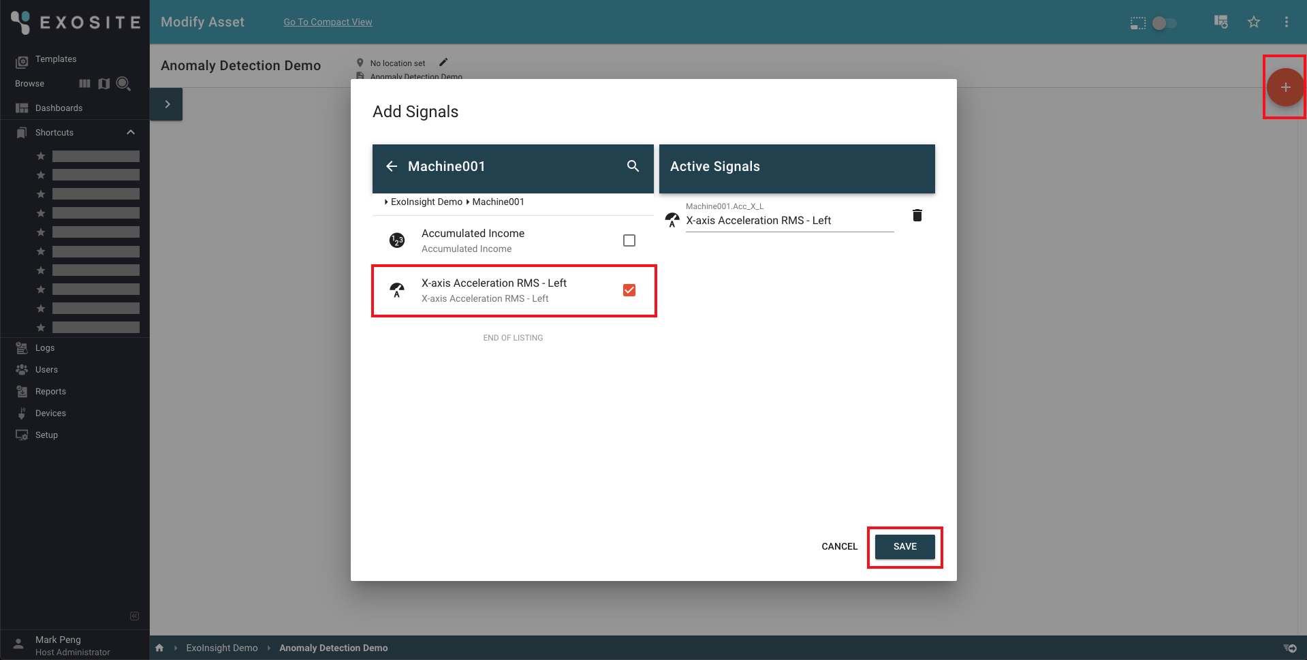Select the Accumulated Income signal row
The image size is (1307, 660).
click(x=514, y=240)
